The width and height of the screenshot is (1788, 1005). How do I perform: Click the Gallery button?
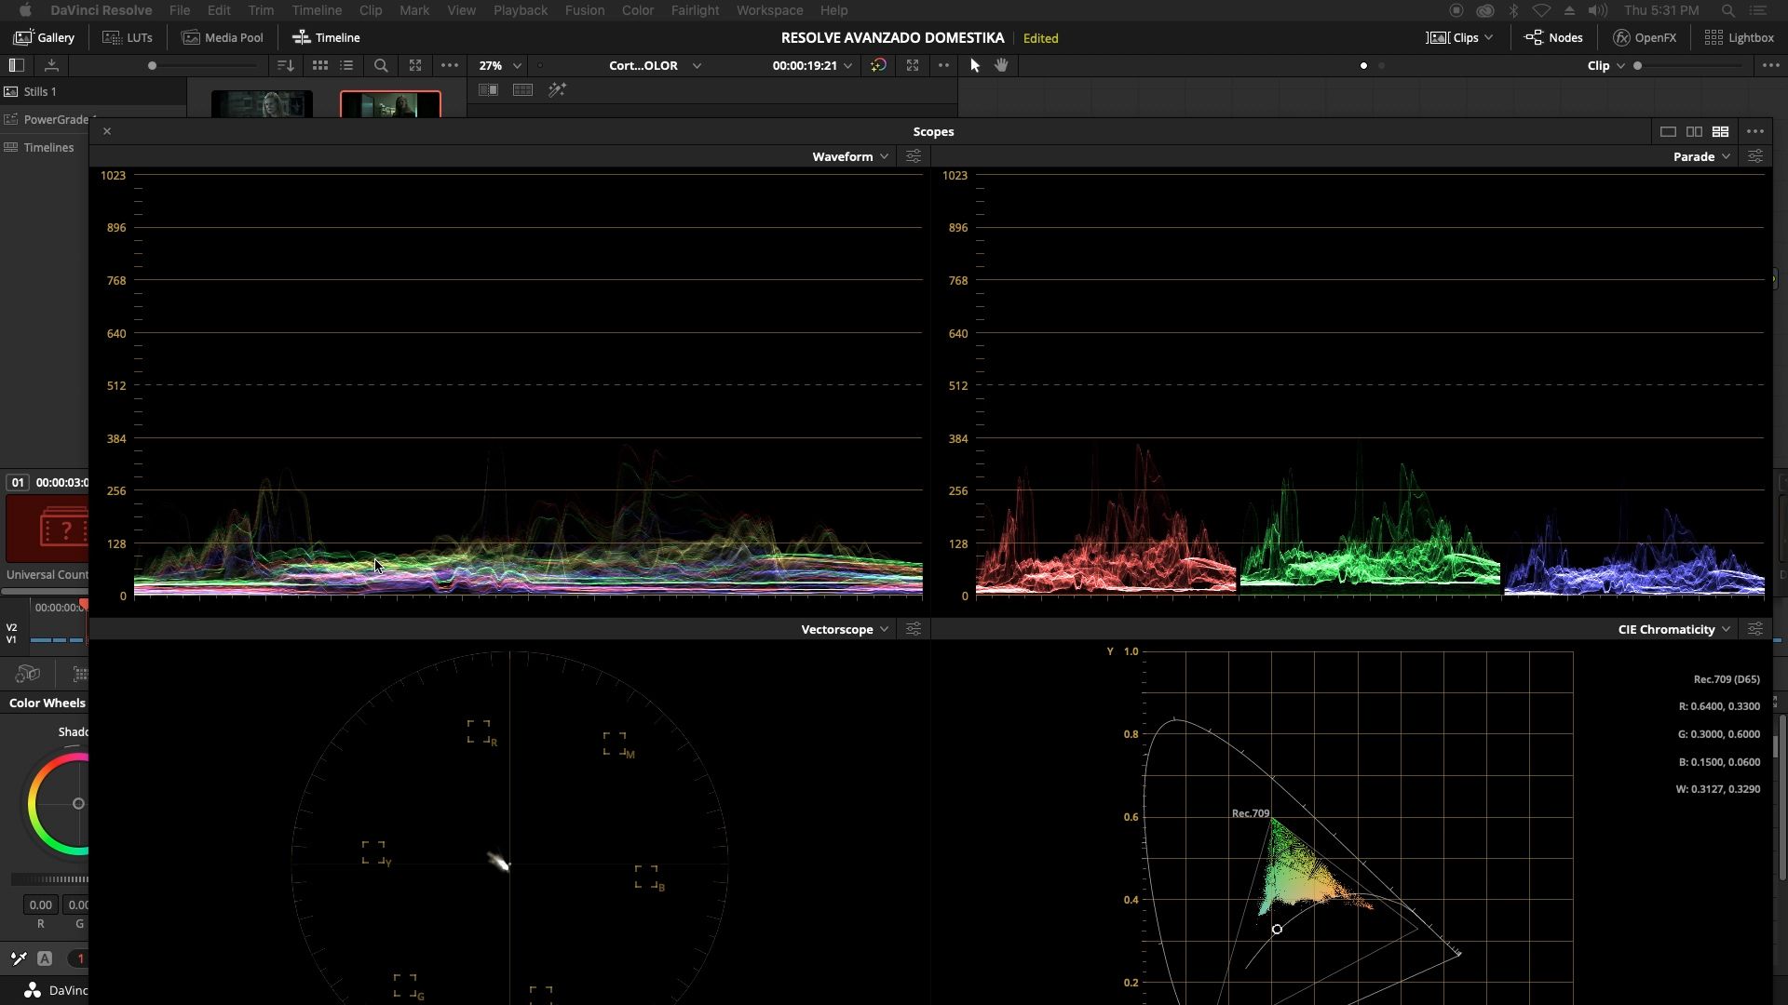click(43, 37)
